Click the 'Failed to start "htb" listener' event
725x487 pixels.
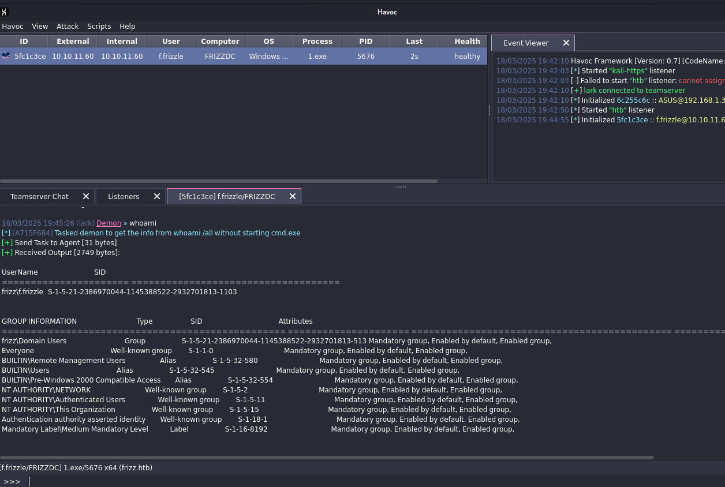(x=610, y=80)
